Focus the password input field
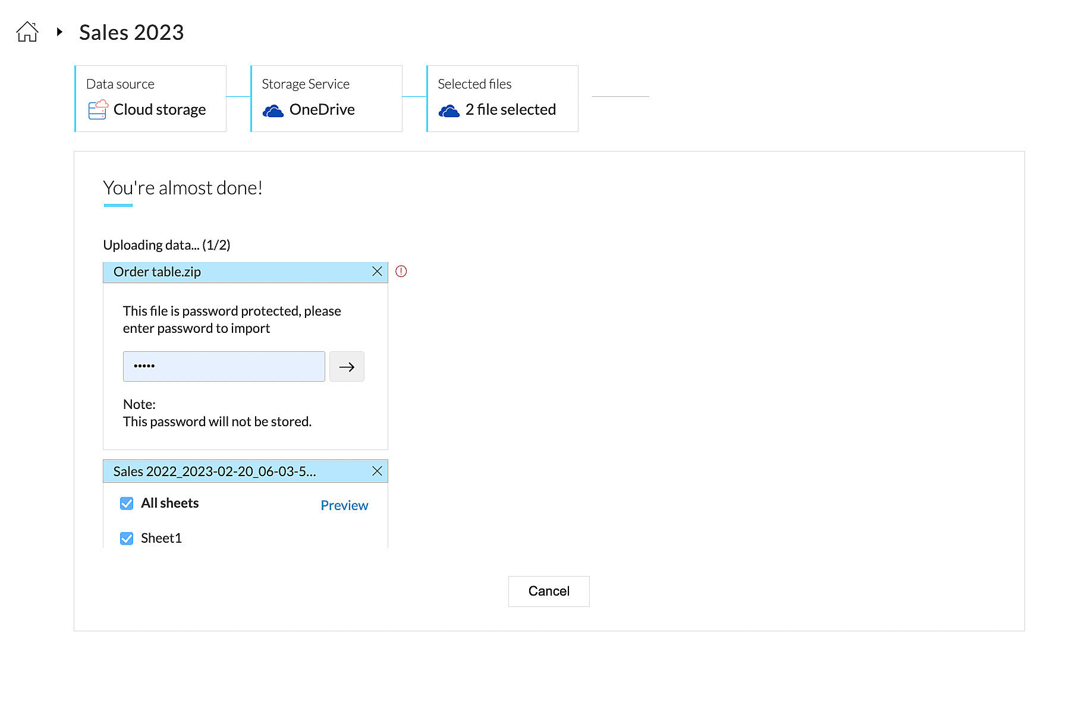 click(224, 367)
